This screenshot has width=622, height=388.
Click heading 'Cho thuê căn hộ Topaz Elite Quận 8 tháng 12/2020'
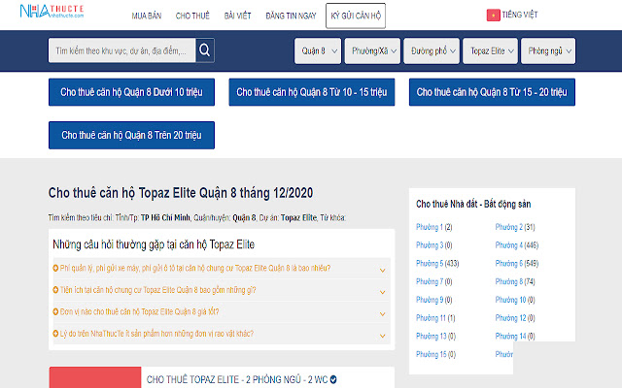(x=181, y=193)
